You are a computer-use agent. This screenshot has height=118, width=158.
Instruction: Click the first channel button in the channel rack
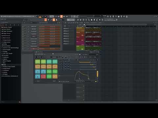tap(34, 27)
